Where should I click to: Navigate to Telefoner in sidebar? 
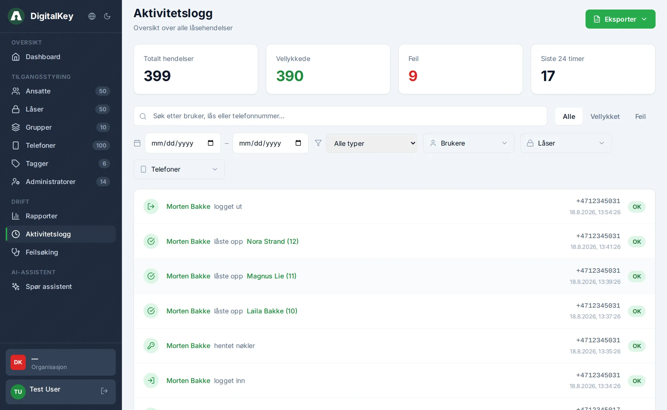[x=61, y=146]
